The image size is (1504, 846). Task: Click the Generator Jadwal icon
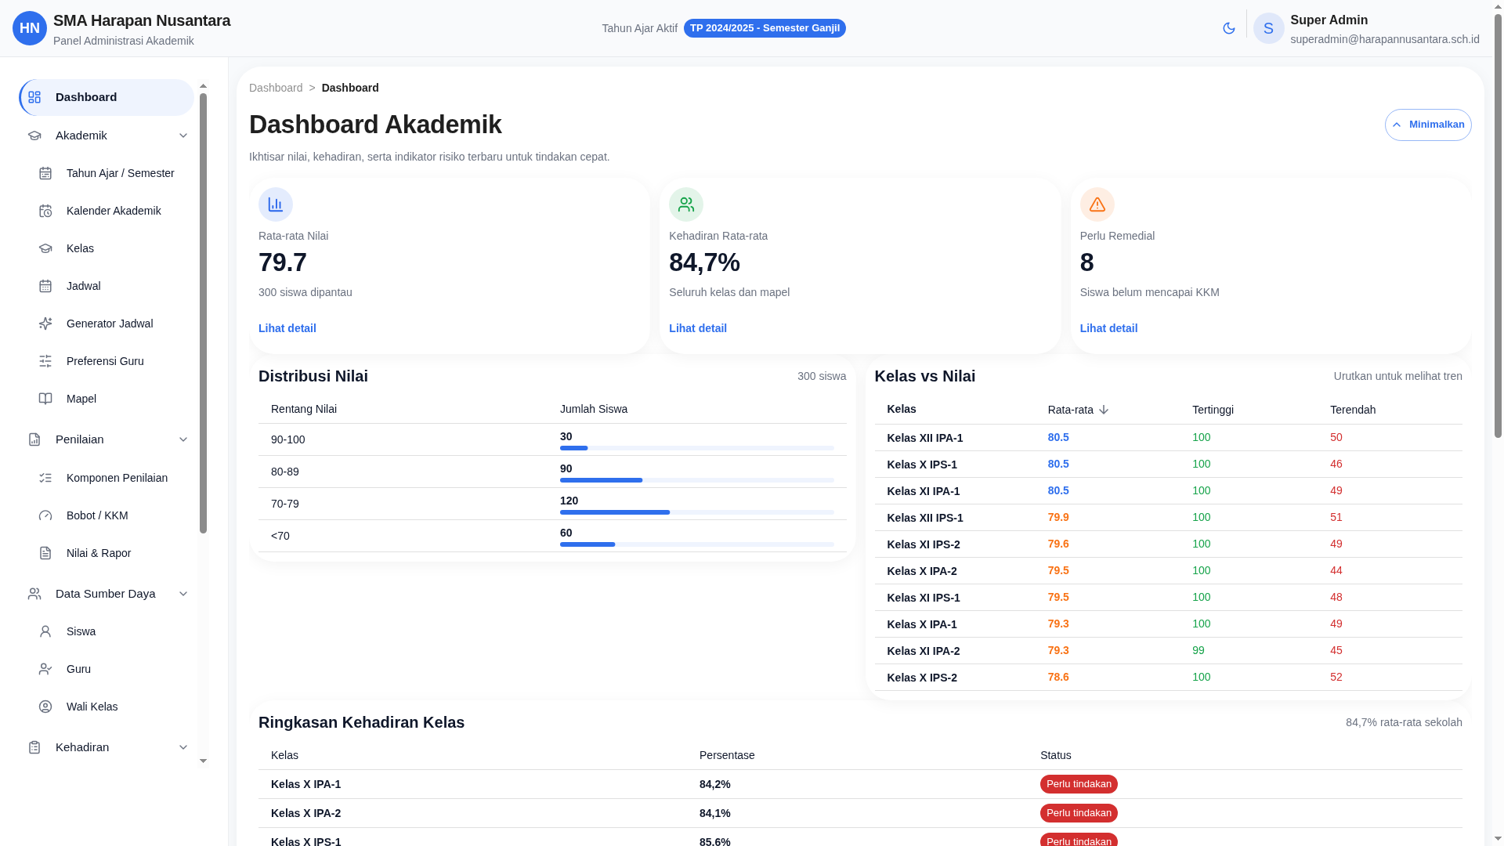(46, 324)
